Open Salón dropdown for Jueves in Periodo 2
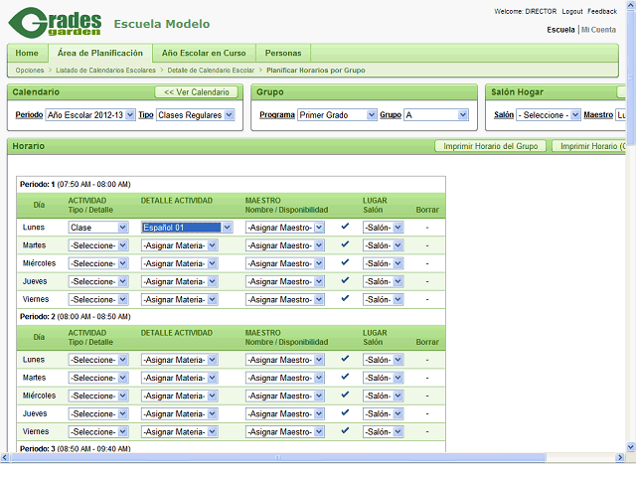This screenshot has width=636, height=477. [383, 413]
